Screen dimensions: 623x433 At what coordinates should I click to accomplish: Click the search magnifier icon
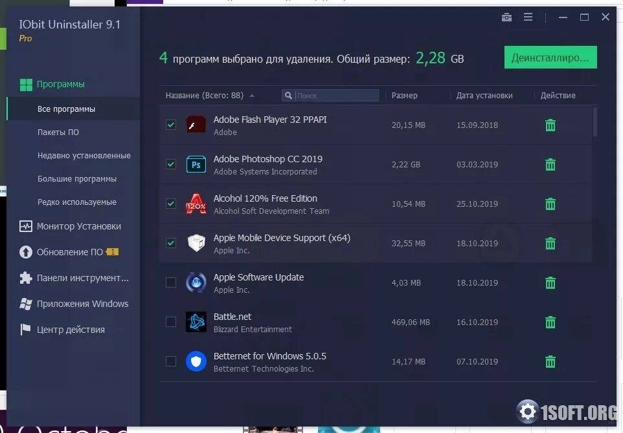(x=288, y=96)
